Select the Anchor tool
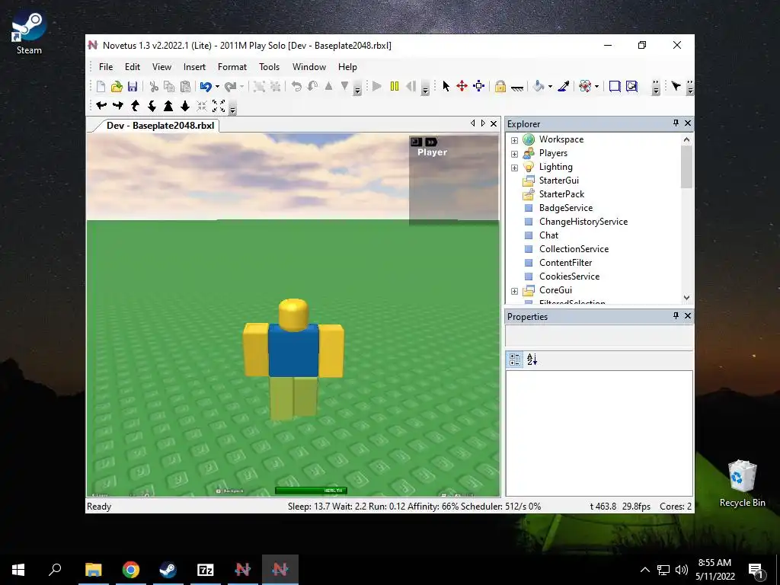The height and width of the screenshot is (585, 780). click(517, 88)
